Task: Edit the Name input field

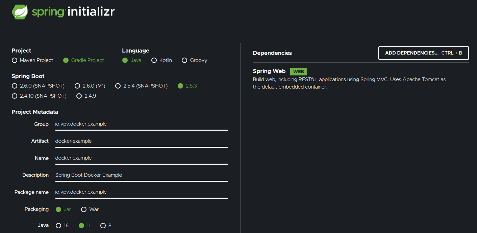Action: pyautogui.click(x=141, y=158)
